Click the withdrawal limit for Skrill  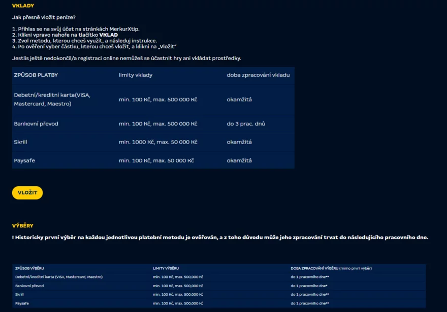click(178, 294)
